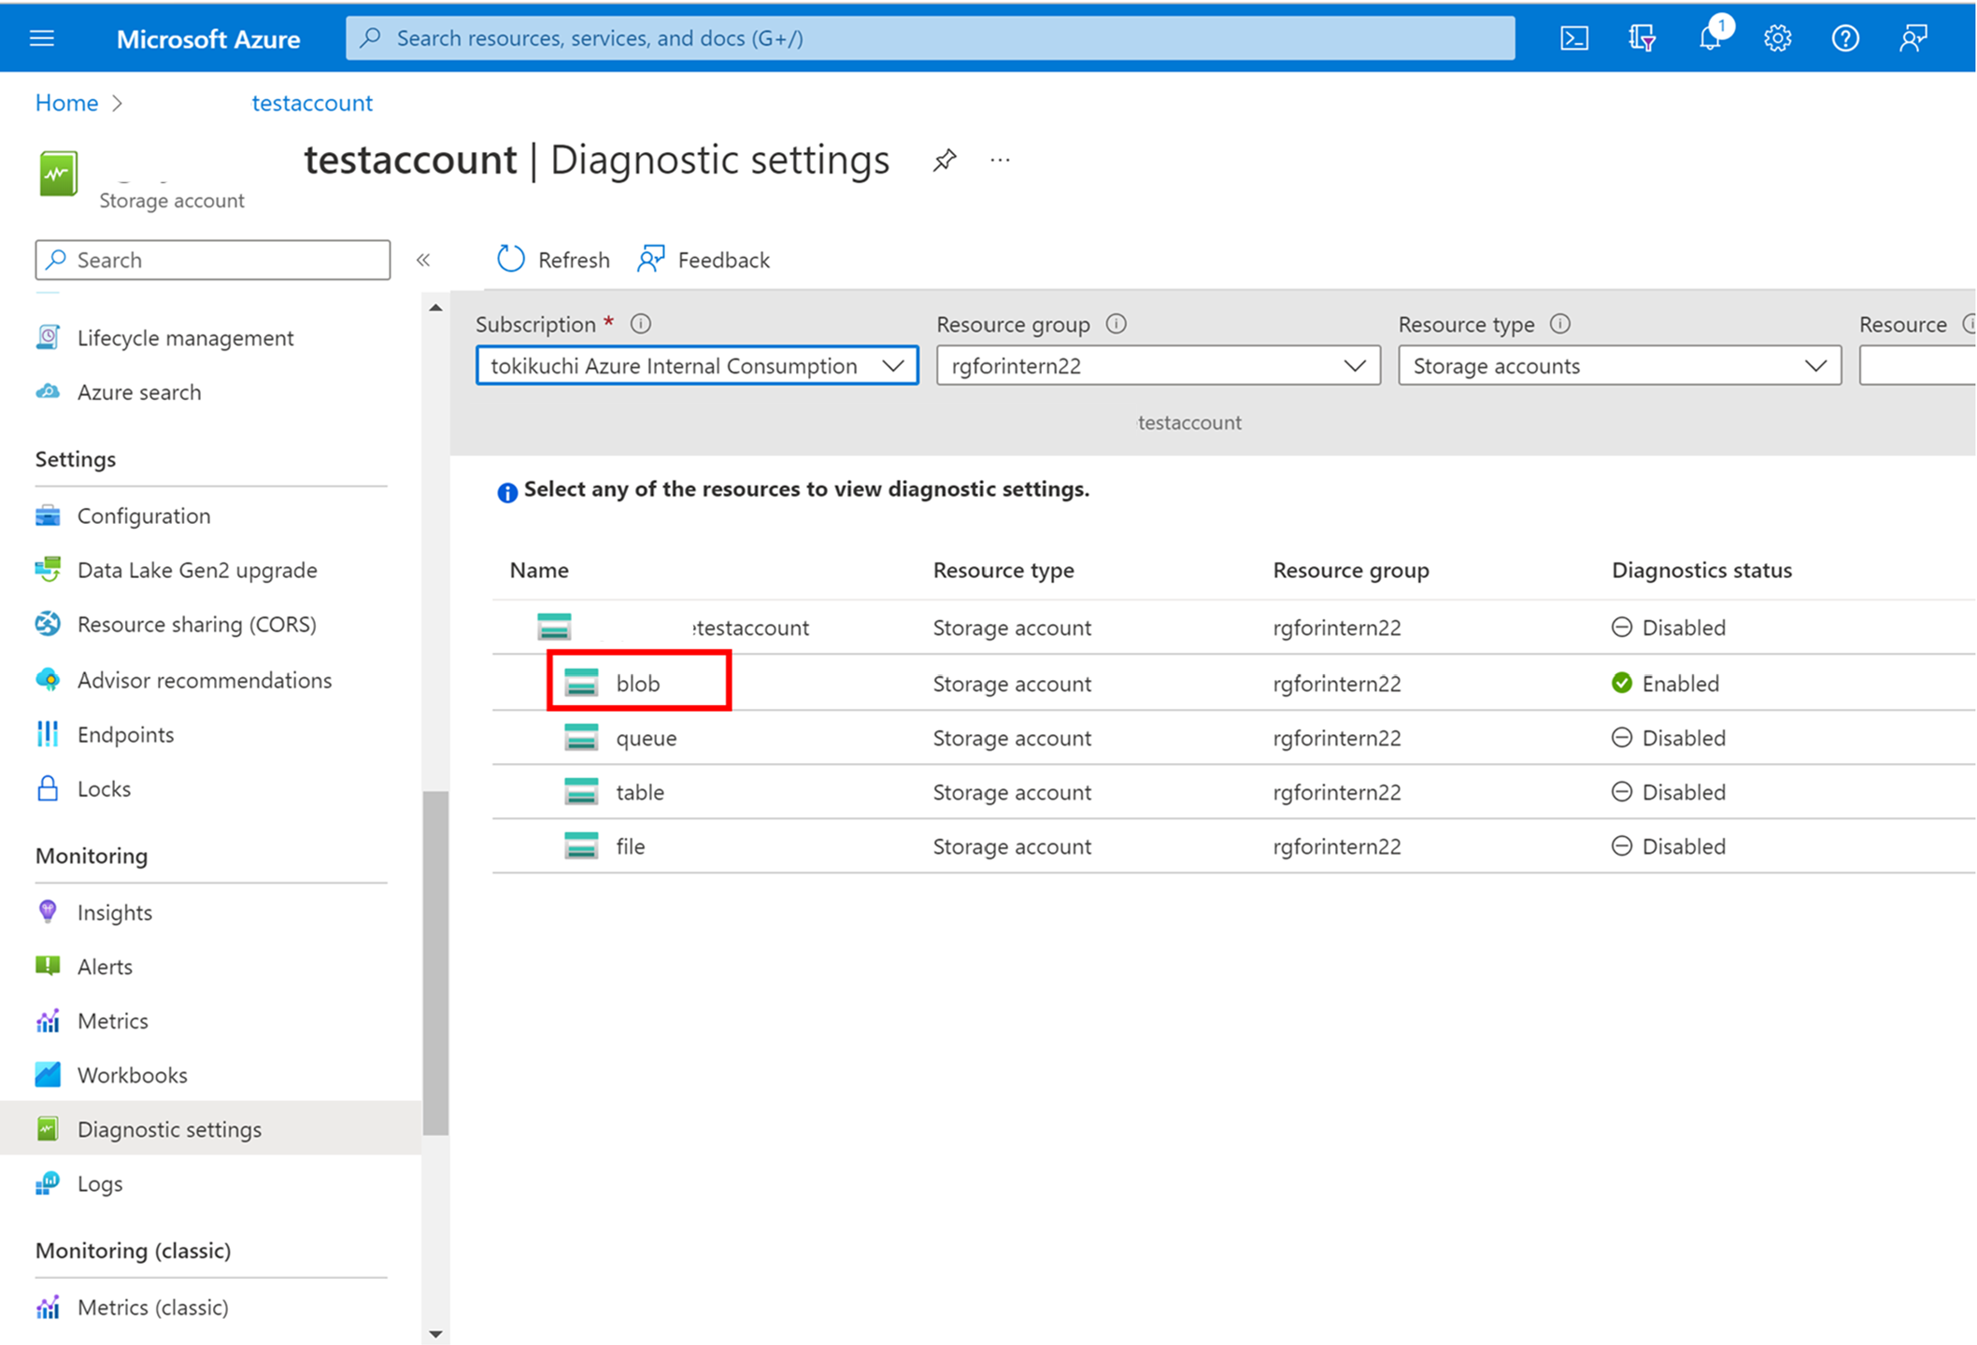The width and height of the screenshot is (1977, 1345).
Task: Collapse the left navigation pane
Action: pyautogui.click(x=423, y=261)
